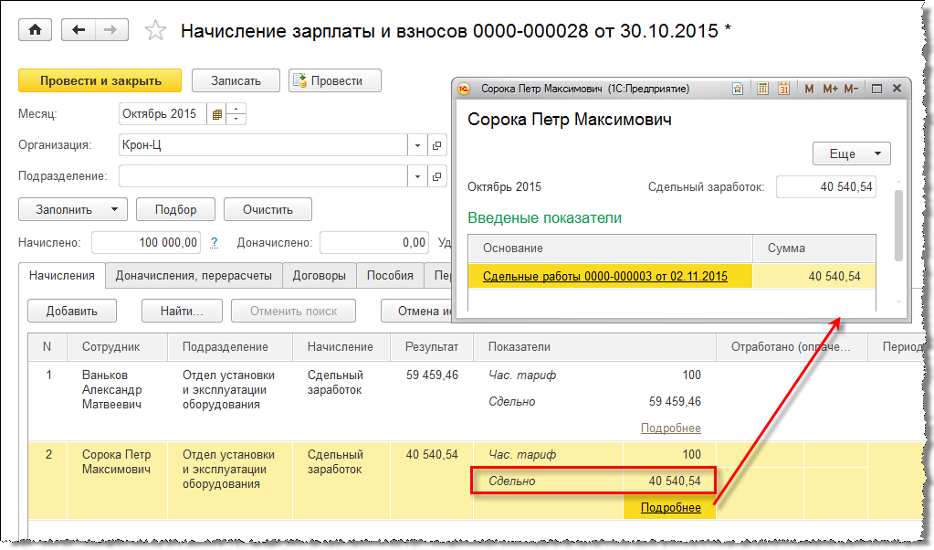Go to the home page icon
Screen dimensions: 934x550
click(x=36, y=30)
